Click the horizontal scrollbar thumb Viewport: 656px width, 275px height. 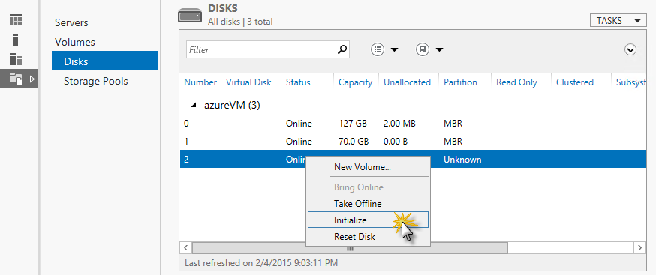(350, 248)
